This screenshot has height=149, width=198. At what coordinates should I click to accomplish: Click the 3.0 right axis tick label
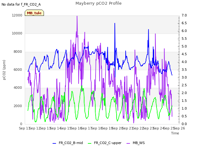[184, 77]
